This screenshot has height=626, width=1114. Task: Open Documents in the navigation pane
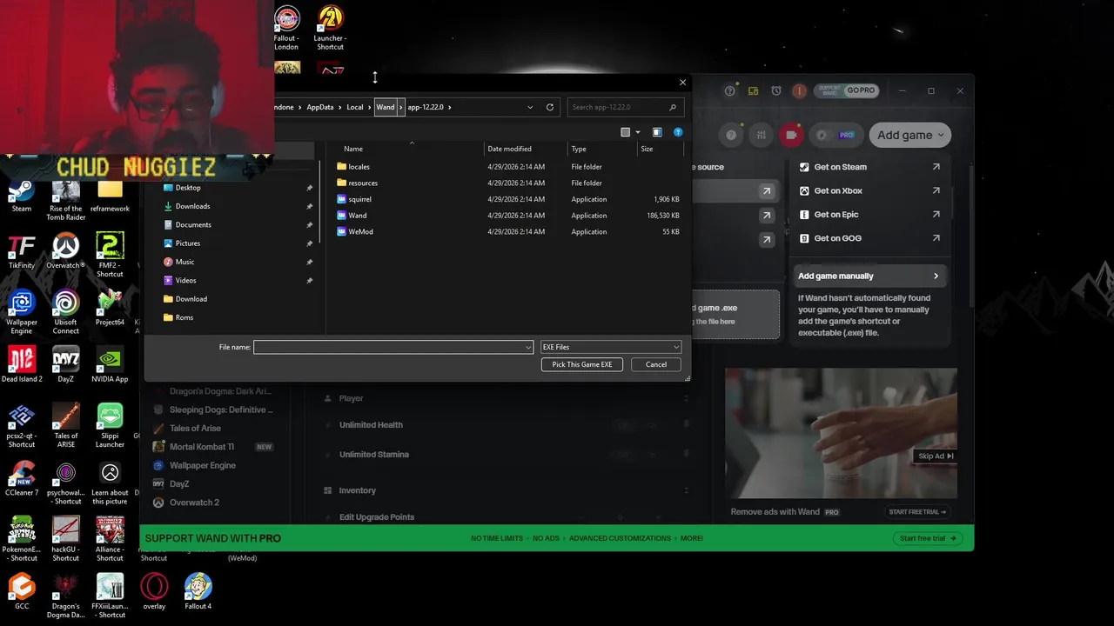[x=193, y=224]
